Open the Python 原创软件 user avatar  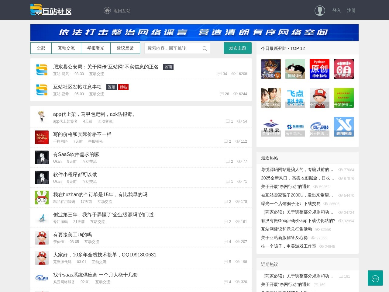(x=319, y=69)
